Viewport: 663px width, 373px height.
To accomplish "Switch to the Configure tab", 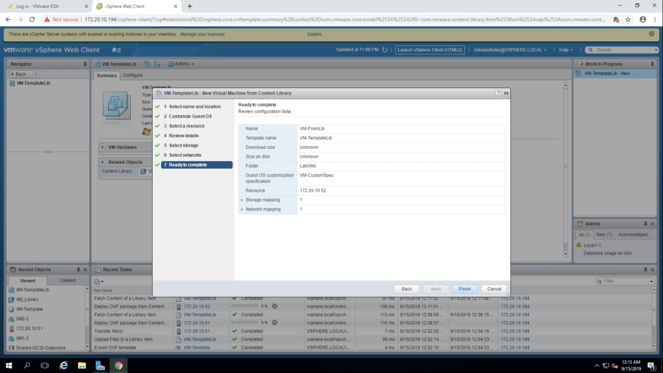I will 133,75.
